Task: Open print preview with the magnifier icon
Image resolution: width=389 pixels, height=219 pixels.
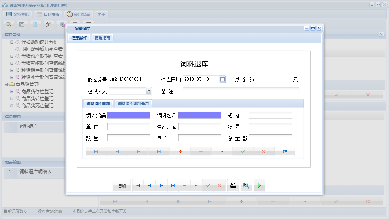Action: [246, 185]
